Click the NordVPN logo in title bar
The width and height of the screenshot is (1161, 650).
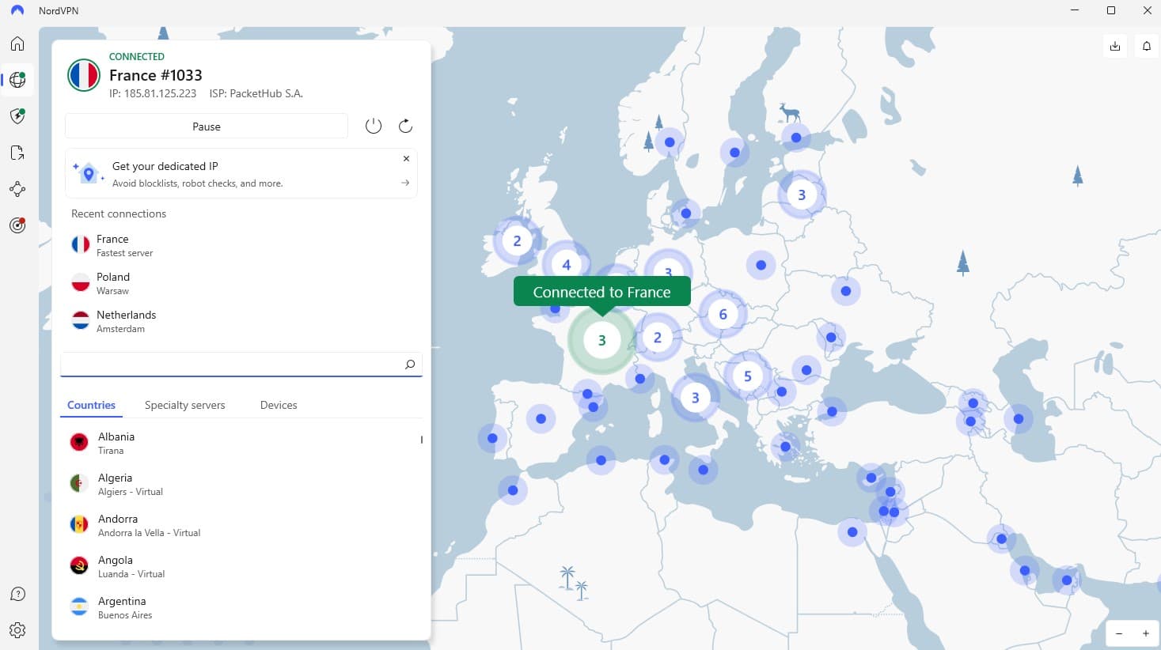(x=17, y=11)
